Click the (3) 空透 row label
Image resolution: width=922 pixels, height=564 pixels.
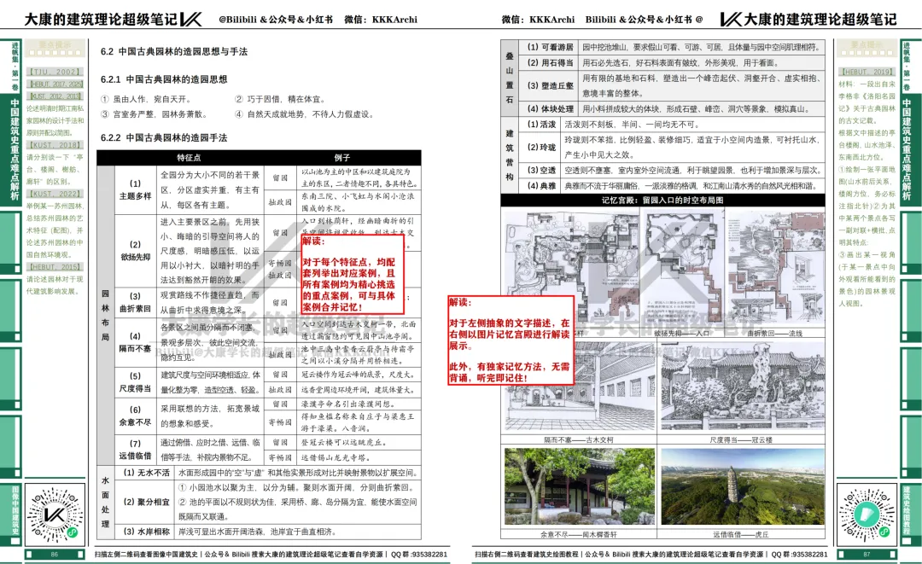pyautogui.click(x=541, y=170)
